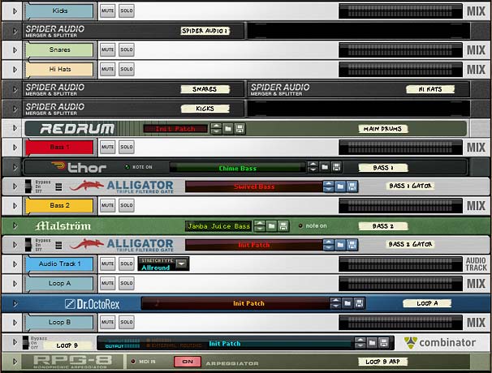Image resolution: width=492 pixels, height=373 pixels.
Task: Solo the Bass 2 channel
Action: [x=127, y=205]
